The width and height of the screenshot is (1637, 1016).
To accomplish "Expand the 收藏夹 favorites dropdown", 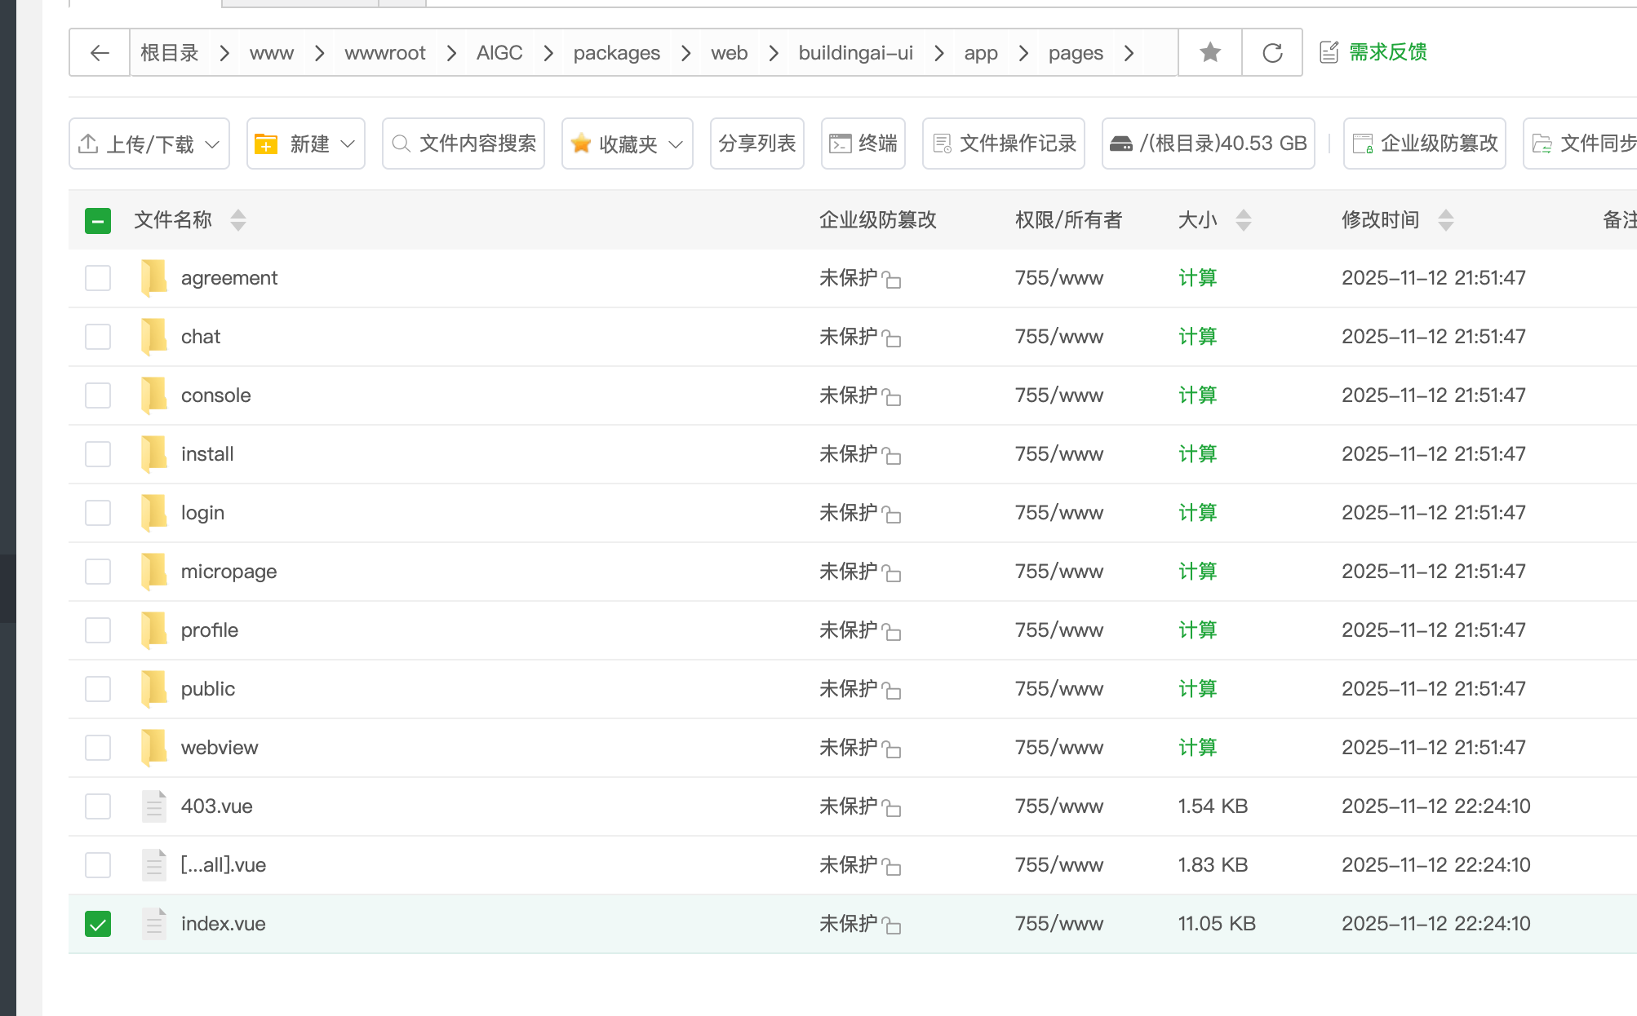I will coord(627,144).
